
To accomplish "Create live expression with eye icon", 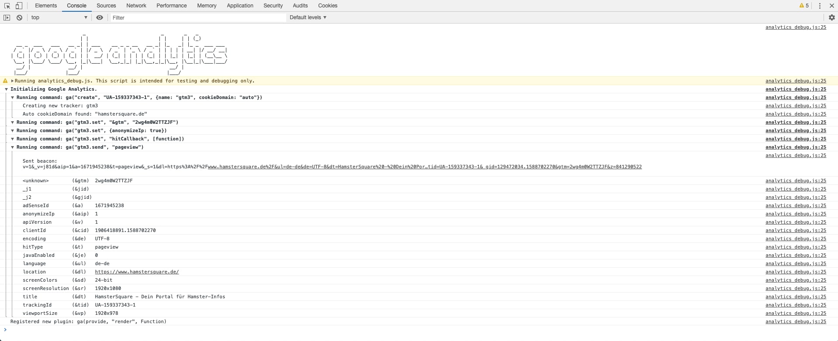I will (x=100, y=17).
